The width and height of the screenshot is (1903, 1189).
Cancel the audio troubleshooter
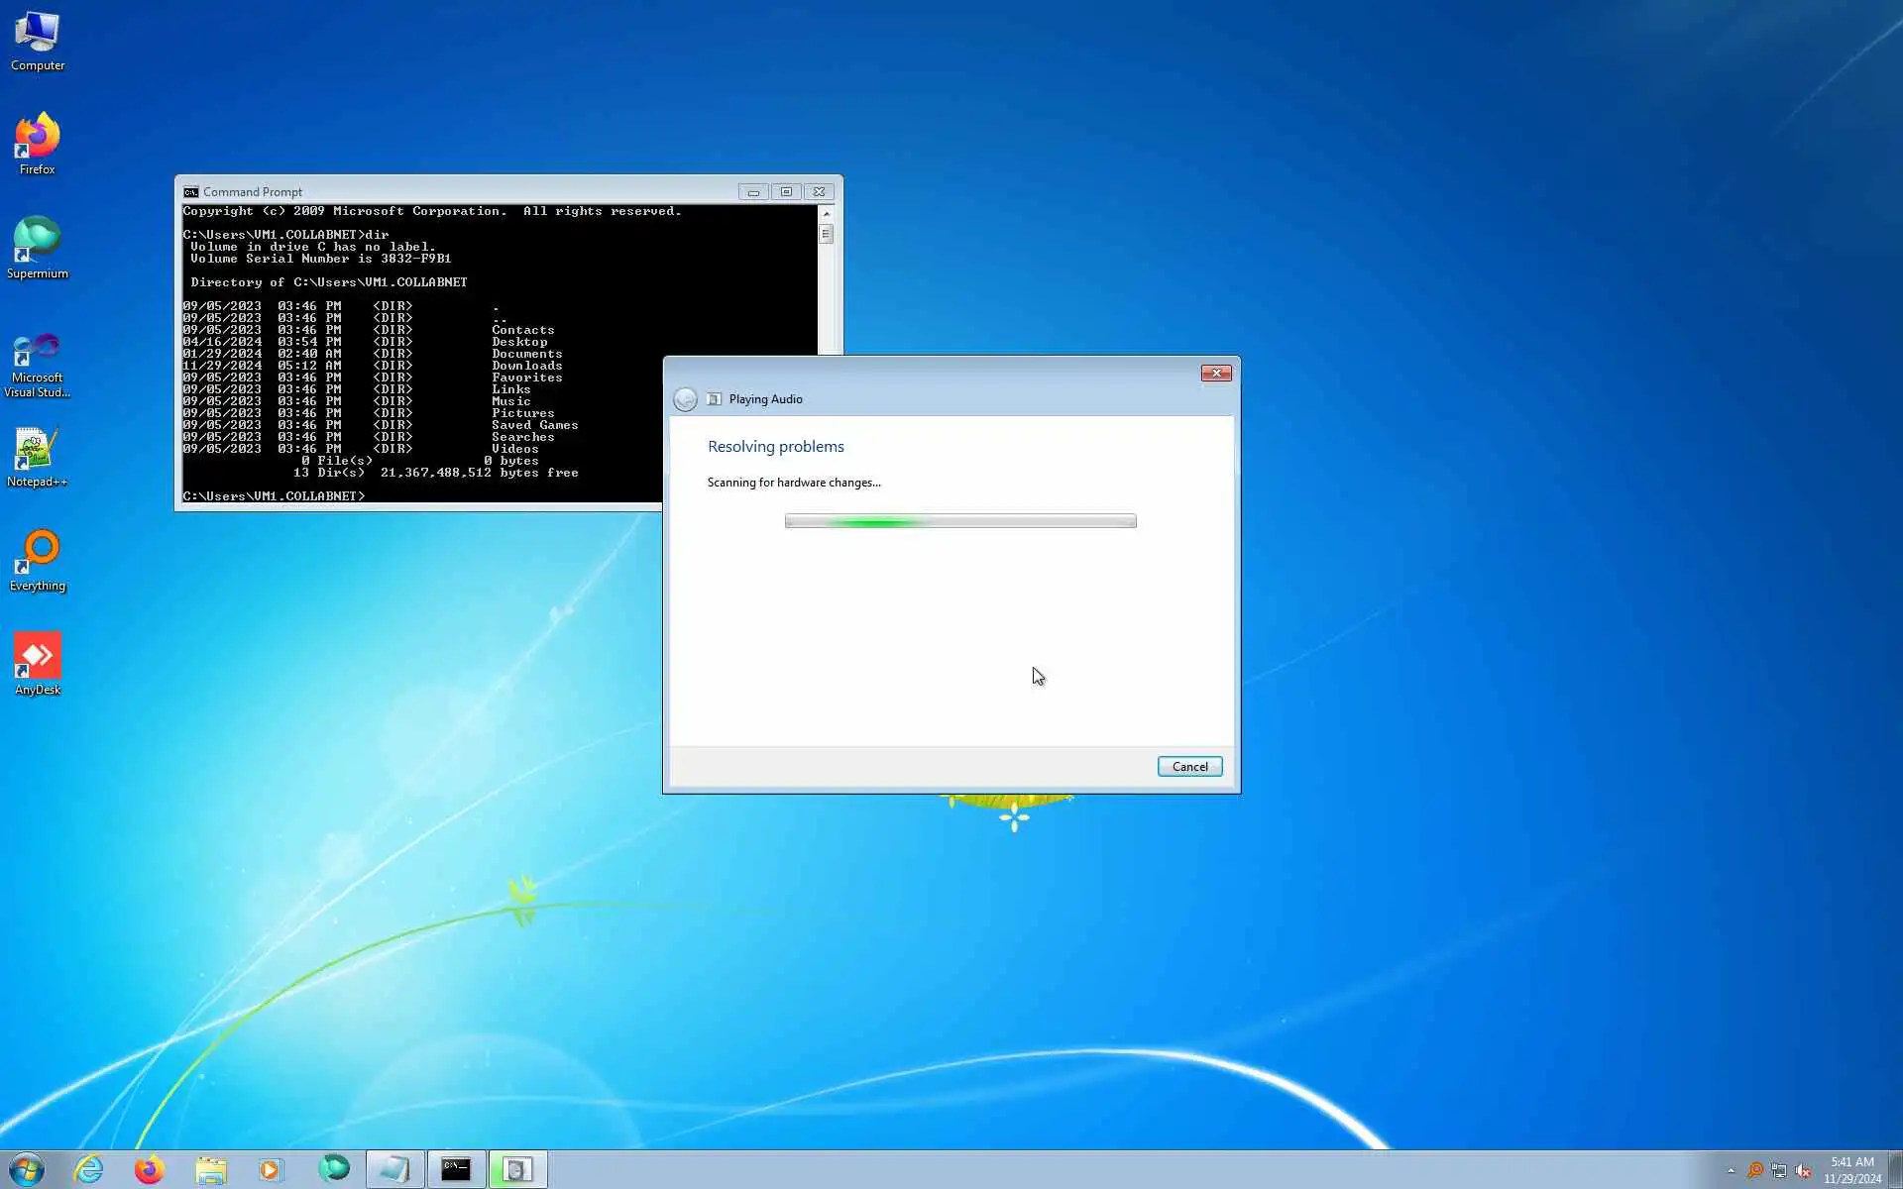(x=1189, y=767)
